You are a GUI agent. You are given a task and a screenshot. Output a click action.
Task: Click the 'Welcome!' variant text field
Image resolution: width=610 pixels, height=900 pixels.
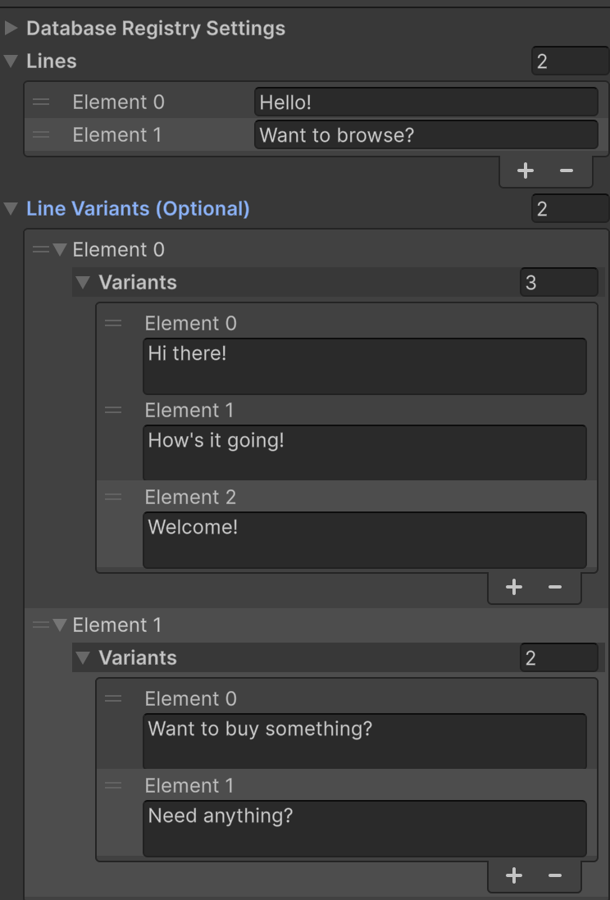(365, 539)
